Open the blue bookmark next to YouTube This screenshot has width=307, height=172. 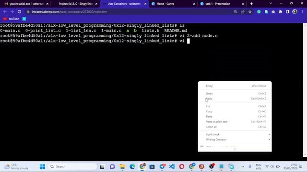(x=24, y=19)
